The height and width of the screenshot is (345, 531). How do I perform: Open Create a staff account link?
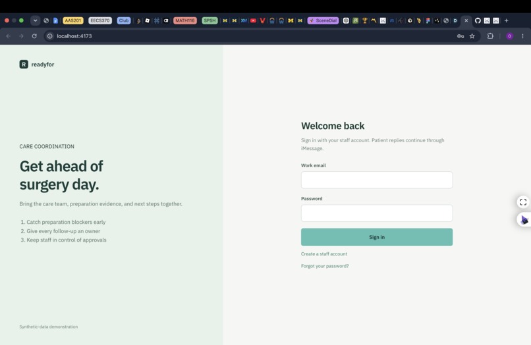pyautogui.click(x=323, y=254)
